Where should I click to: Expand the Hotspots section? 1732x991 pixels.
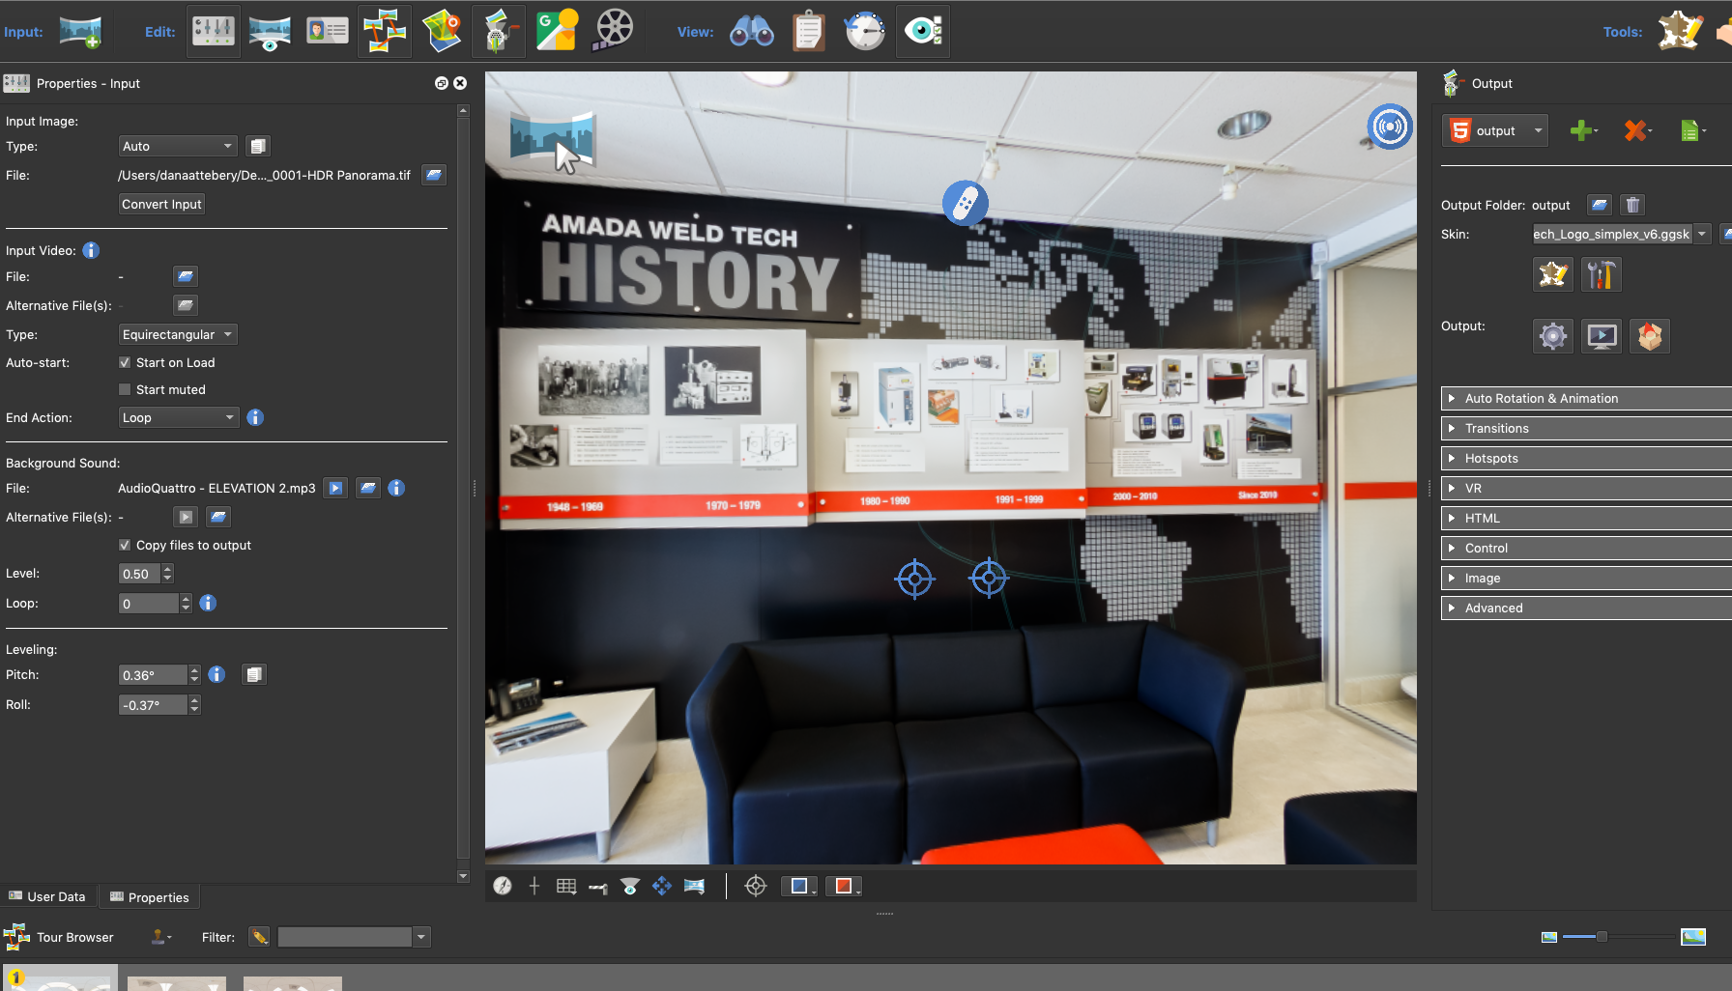[1585, 459]
